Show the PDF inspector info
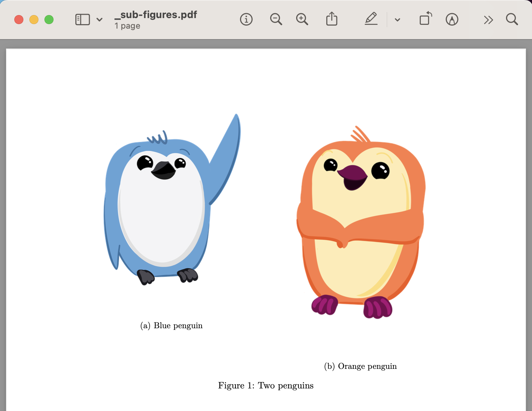532x411 pixels. click(246, 19)
